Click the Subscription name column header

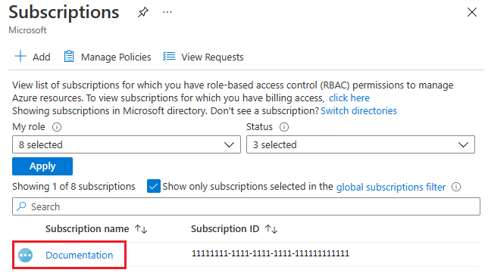(x=87, y=229)
